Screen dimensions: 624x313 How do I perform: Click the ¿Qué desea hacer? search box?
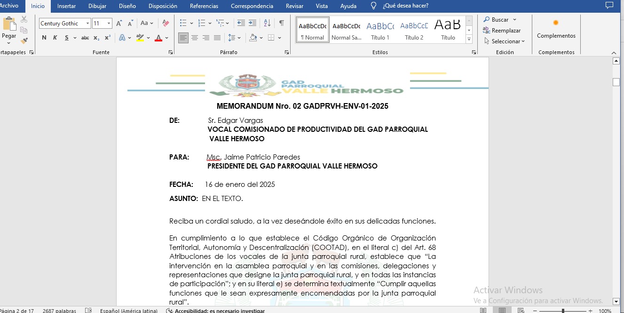(x=405, y=6)
